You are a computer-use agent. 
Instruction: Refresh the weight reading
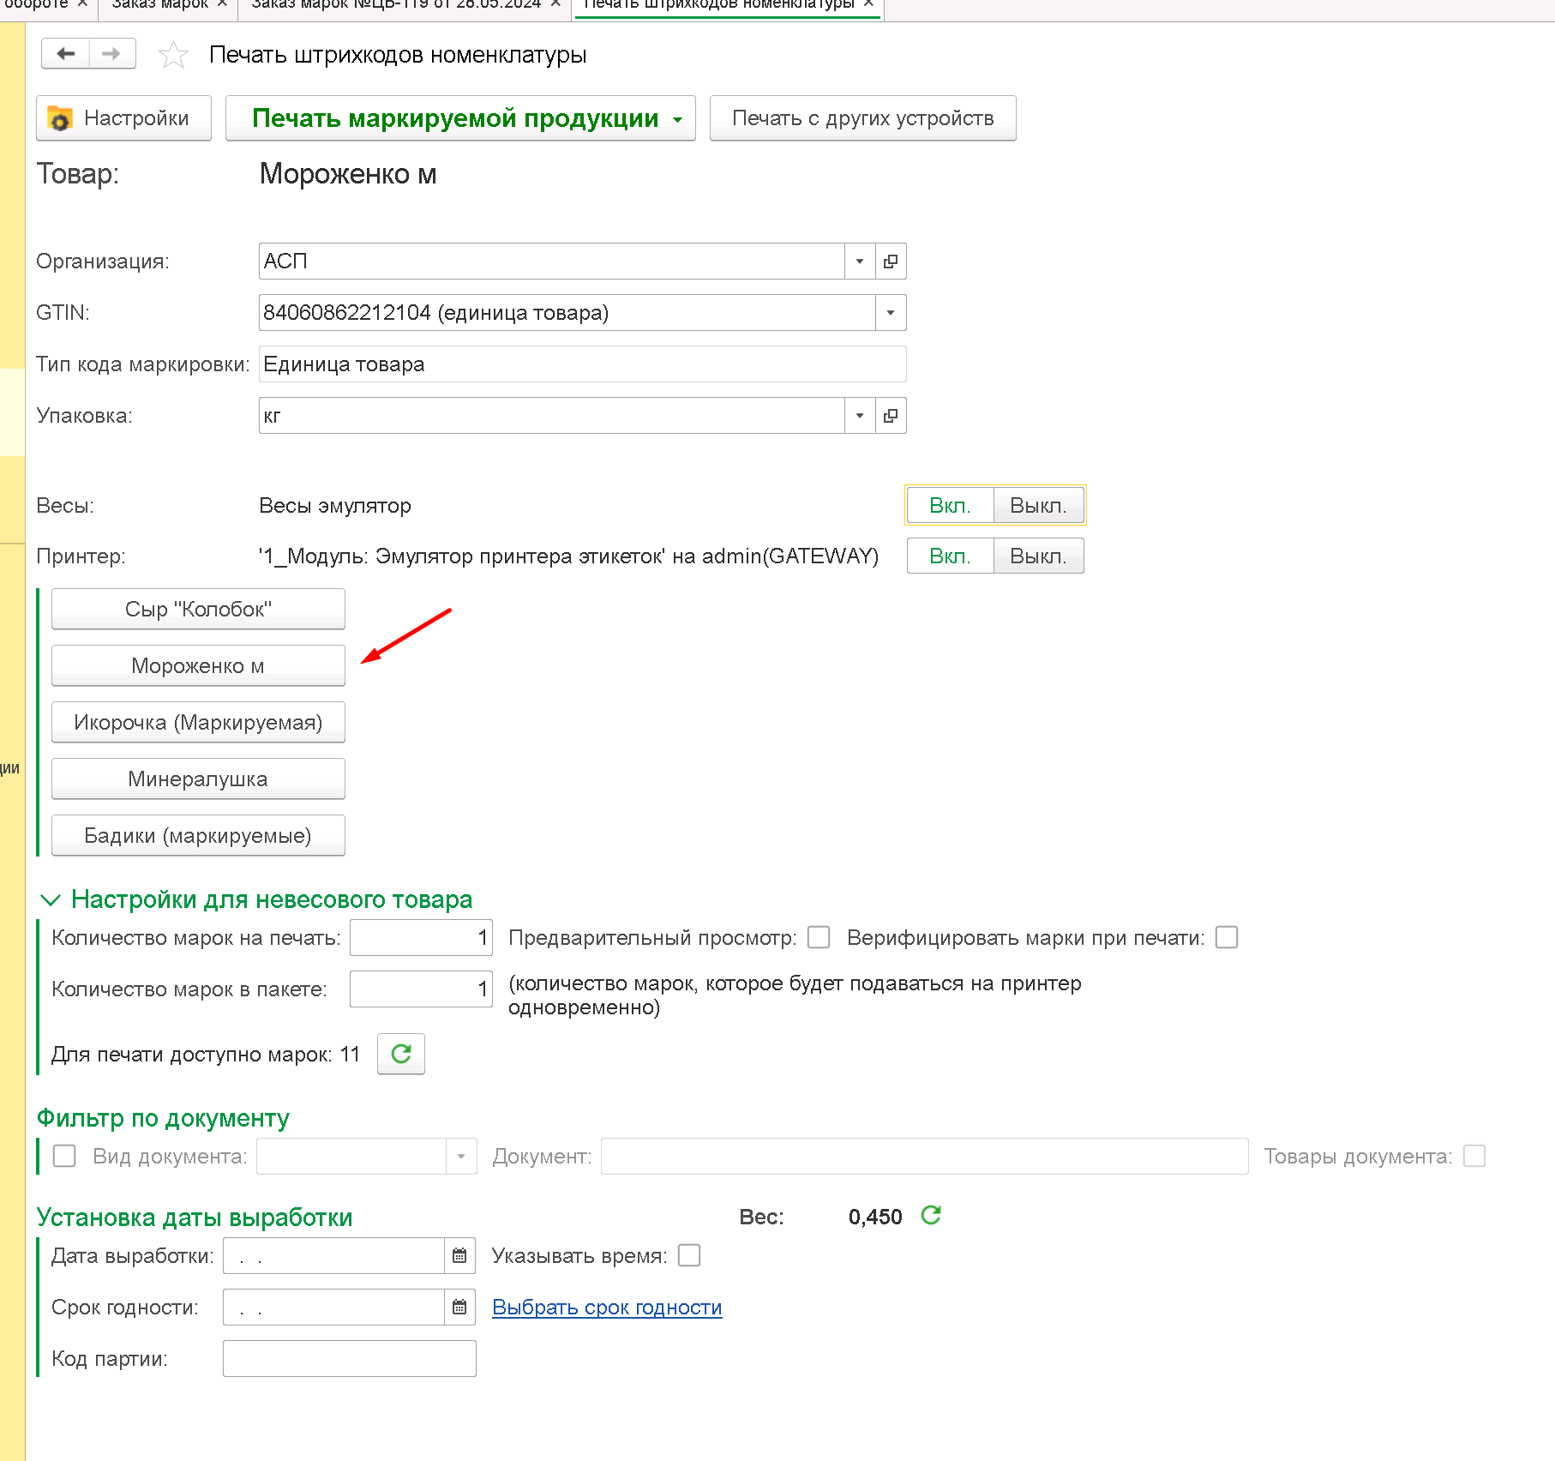(931, 1216)
